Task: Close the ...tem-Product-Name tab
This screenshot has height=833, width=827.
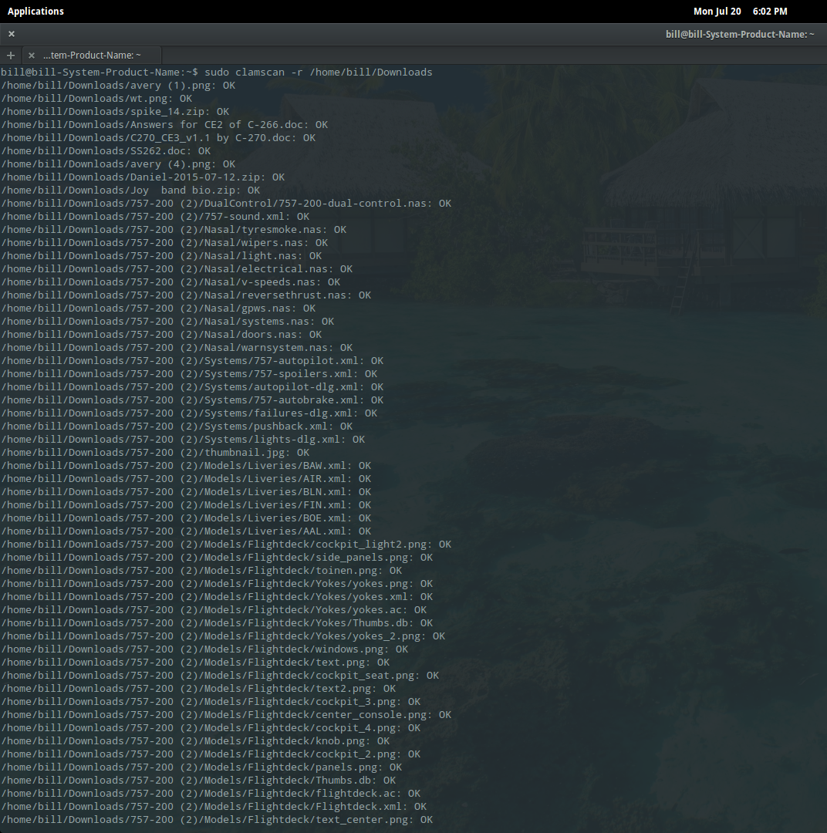Action: point(32,56)
